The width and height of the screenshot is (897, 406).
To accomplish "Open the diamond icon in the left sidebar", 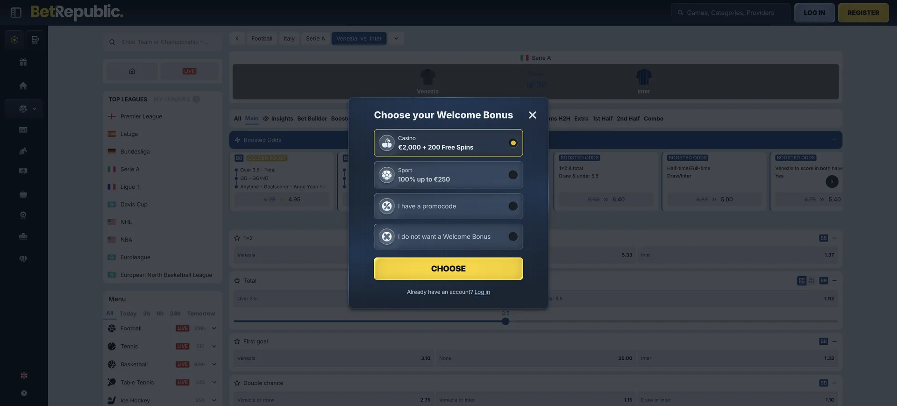I will 23,259.
